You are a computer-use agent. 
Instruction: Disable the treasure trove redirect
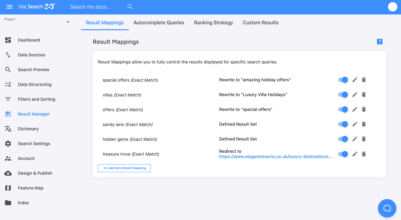(343, 154)
